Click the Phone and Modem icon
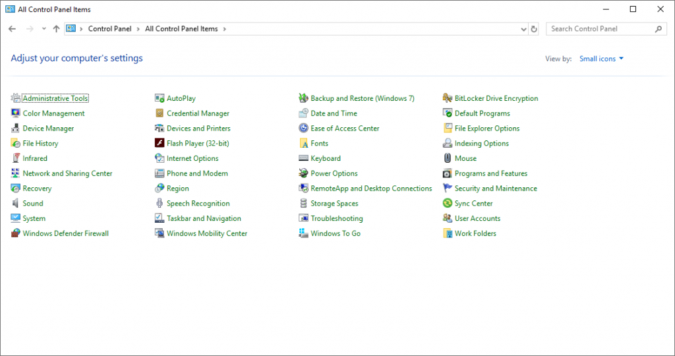 coord(160,173)
